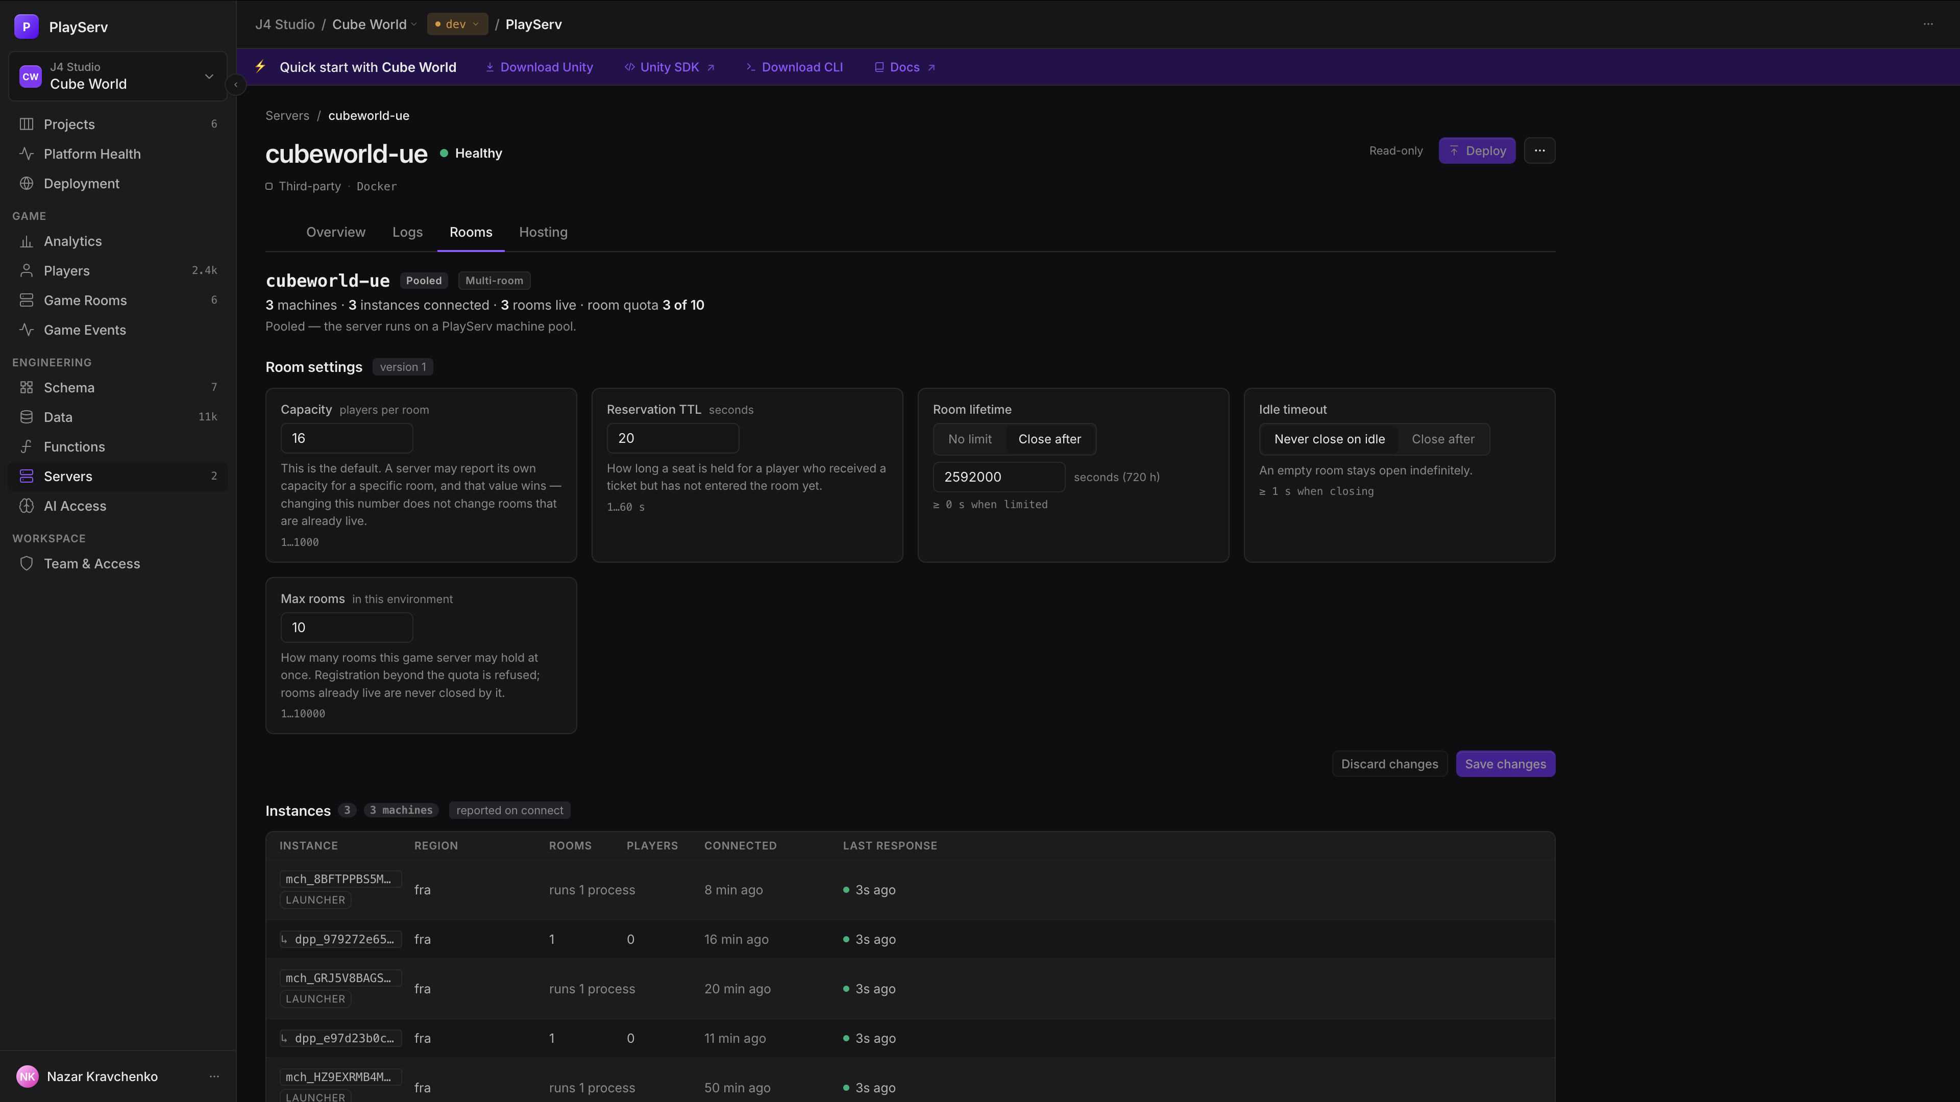Select Close after for Room lifetime
This screenshot has width=1960, height=1102.
point(1049,439)
